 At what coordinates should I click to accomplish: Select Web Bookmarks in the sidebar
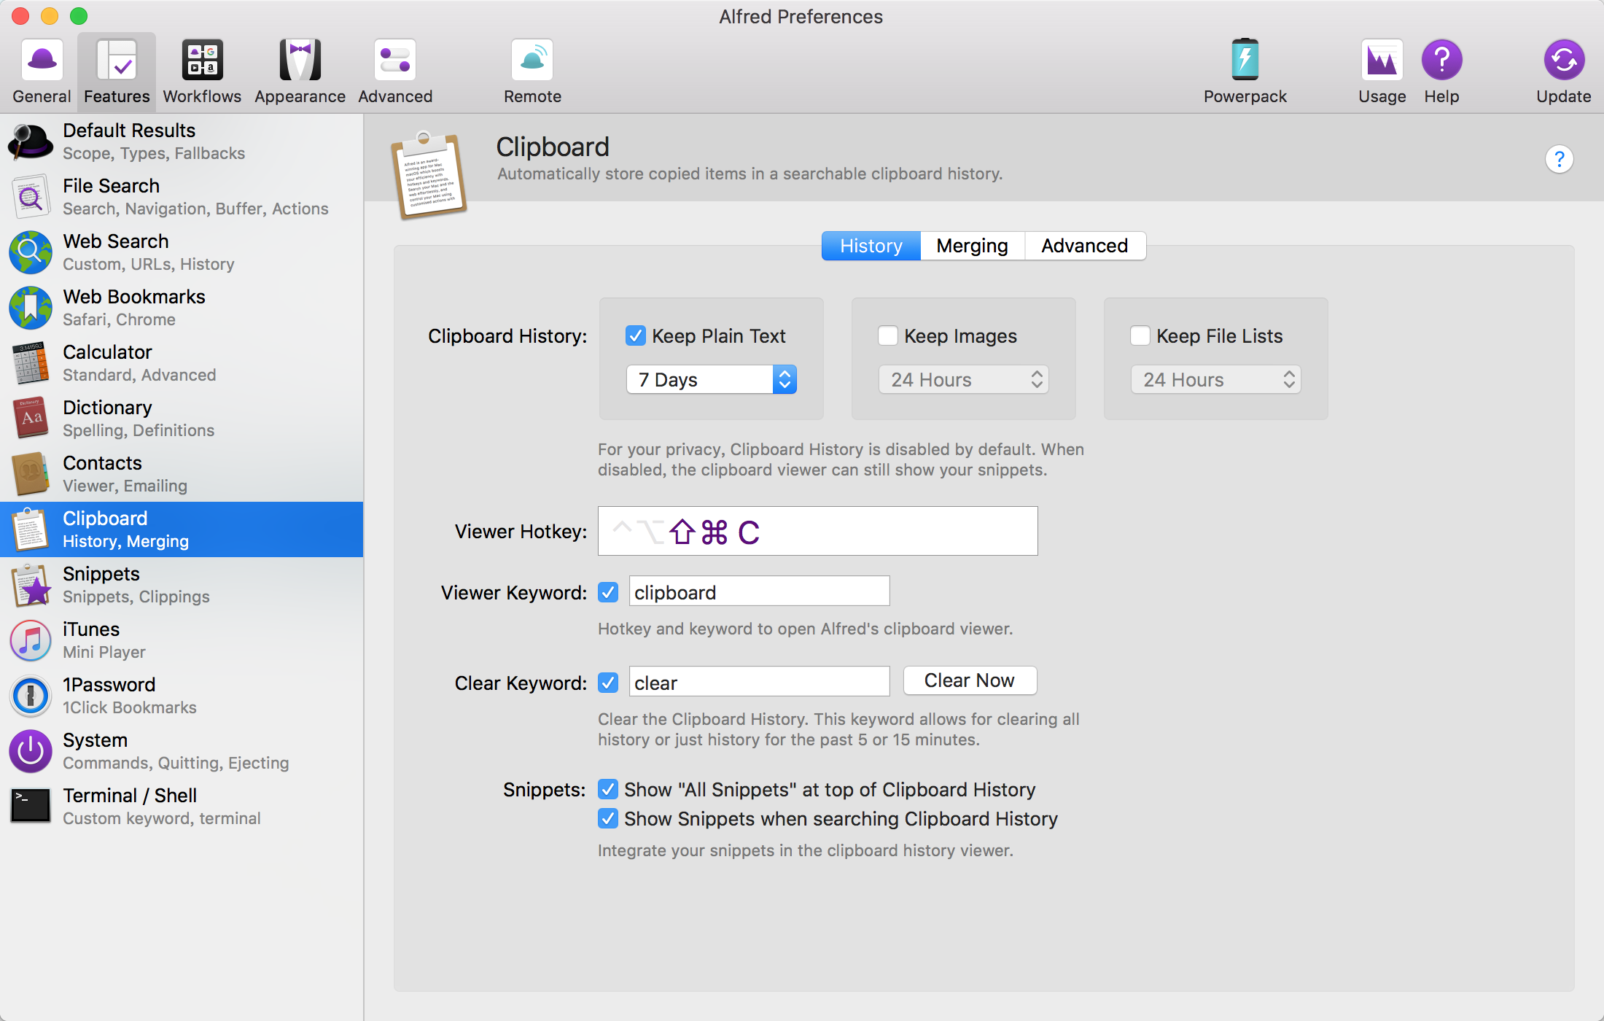(x=182, y=308)
